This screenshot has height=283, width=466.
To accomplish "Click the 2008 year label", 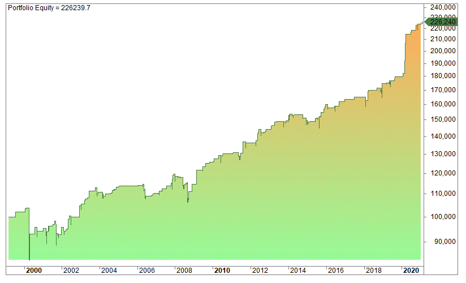I will [184, 271].
